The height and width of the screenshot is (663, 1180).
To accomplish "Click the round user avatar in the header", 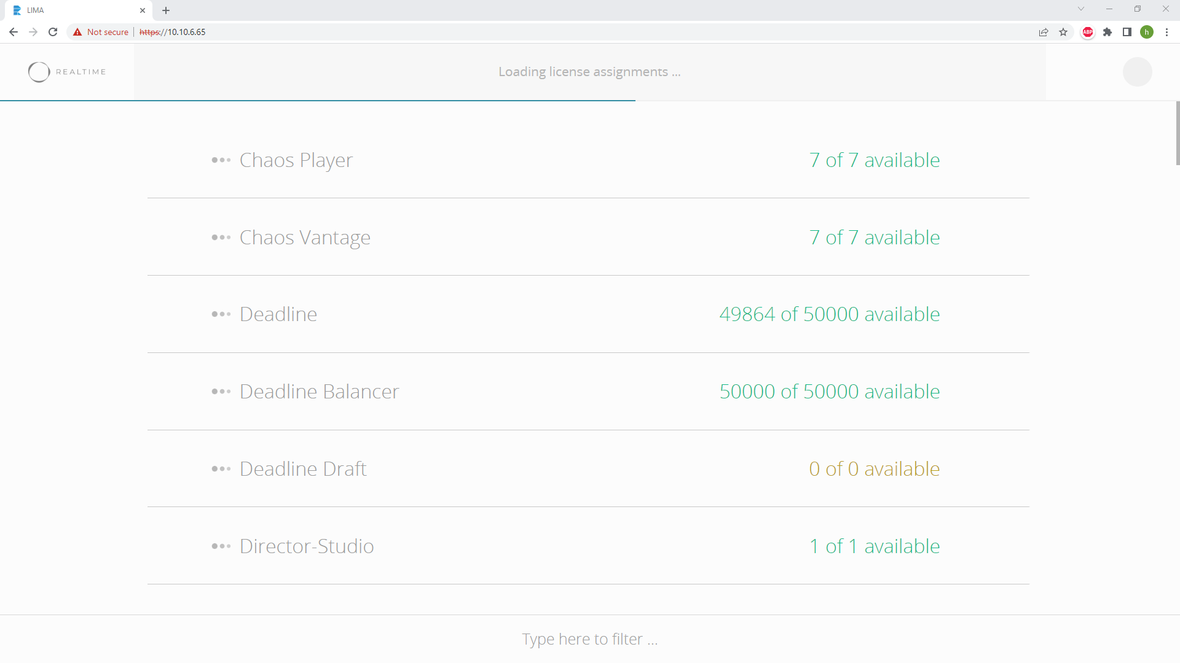I will tap(1137, 72).
